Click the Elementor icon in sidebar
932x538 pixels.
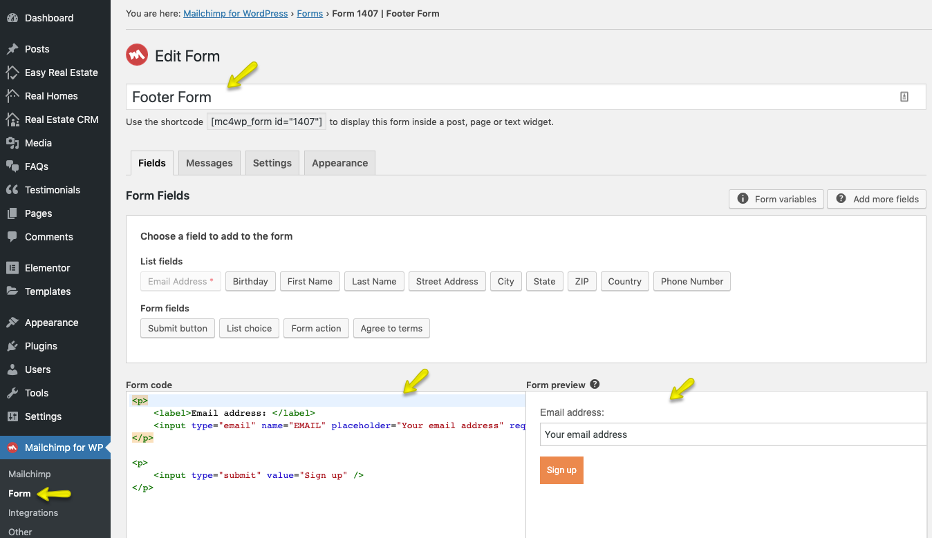coord(12,268)
